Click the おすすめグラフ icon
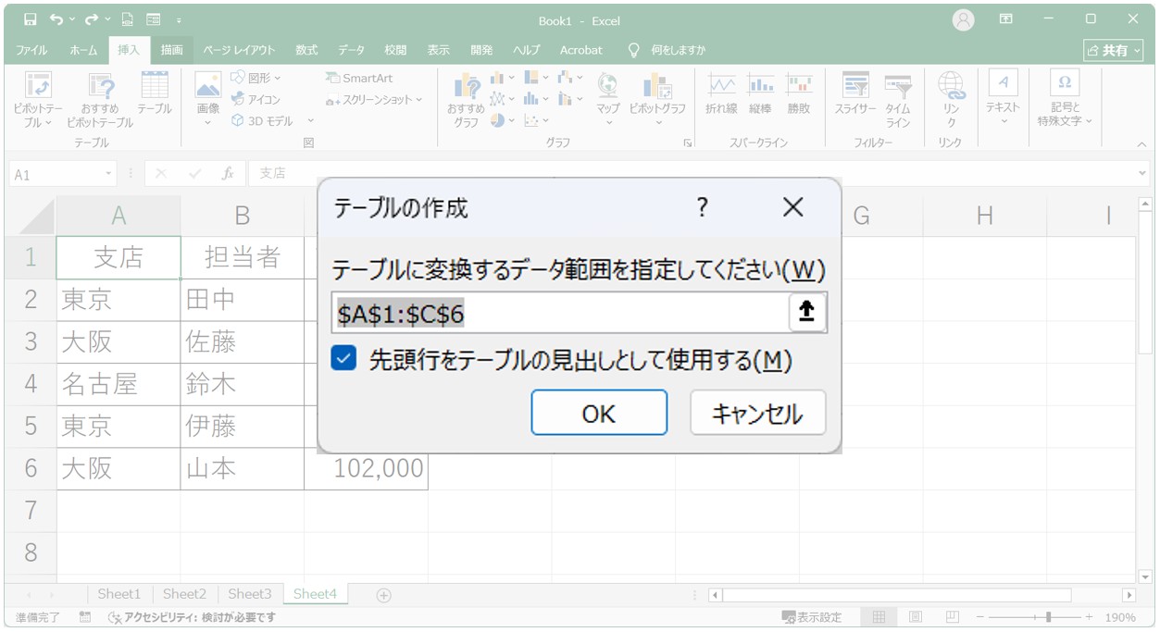The width and height of the screenshot is (1160, 632). pyautogui.click(x=466, y=89)
